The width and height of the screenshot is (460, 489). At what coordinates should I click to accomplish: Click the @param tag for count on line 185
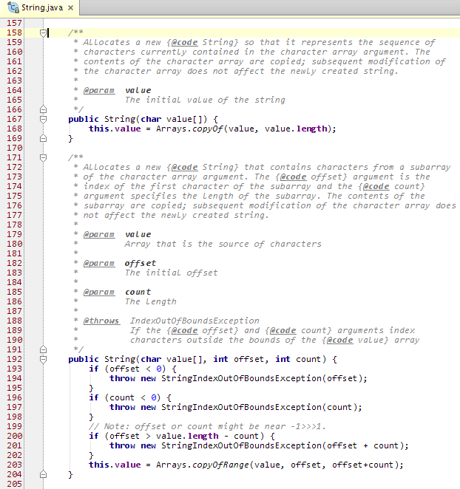pos(98,293)
